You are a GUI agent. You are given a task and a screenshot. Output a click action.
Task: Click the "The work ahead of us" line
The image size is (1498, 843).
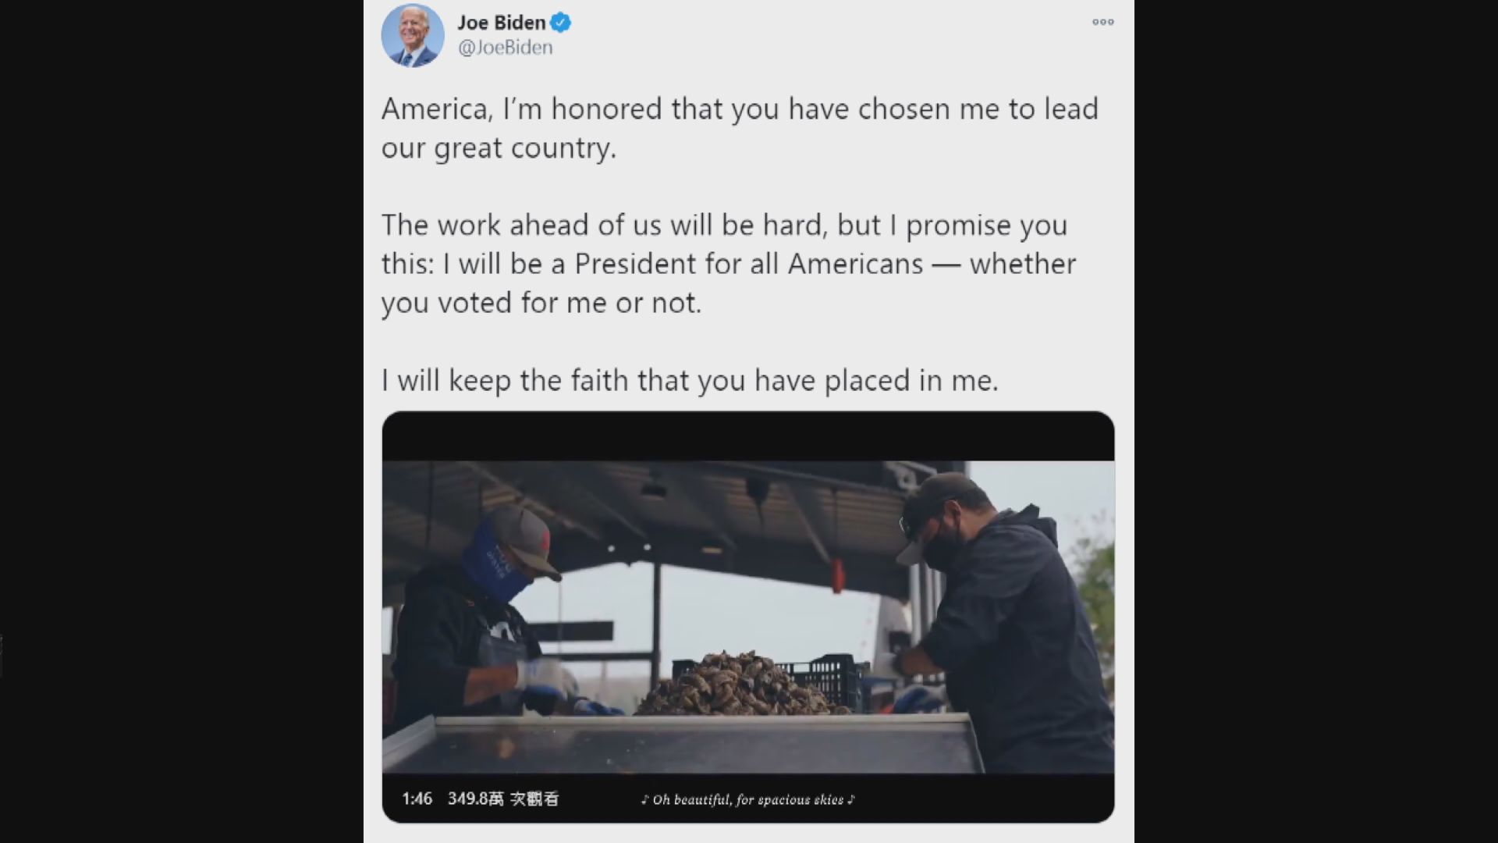click(x=723, y=225)
